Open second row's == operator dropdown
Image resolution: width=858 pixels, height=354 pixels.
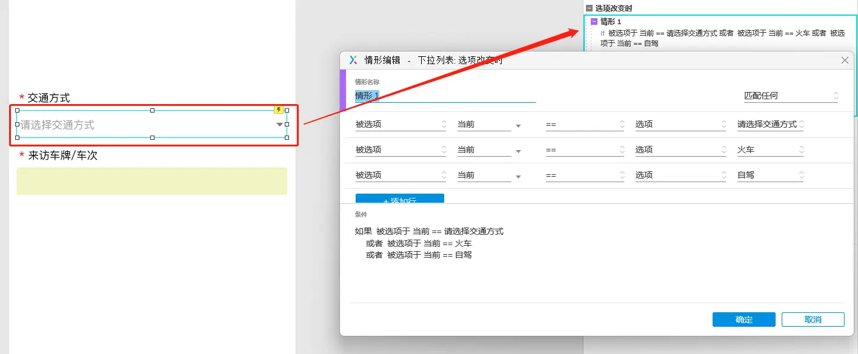(584, 150)
